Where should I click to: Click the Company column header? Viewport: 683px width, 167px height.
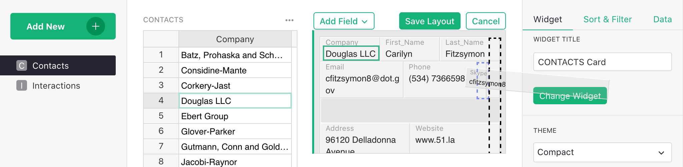pos(235,39)
